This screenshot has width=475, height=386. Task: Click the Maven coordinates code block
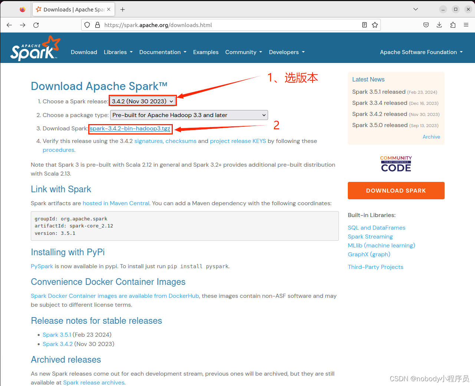pos(185,226)
